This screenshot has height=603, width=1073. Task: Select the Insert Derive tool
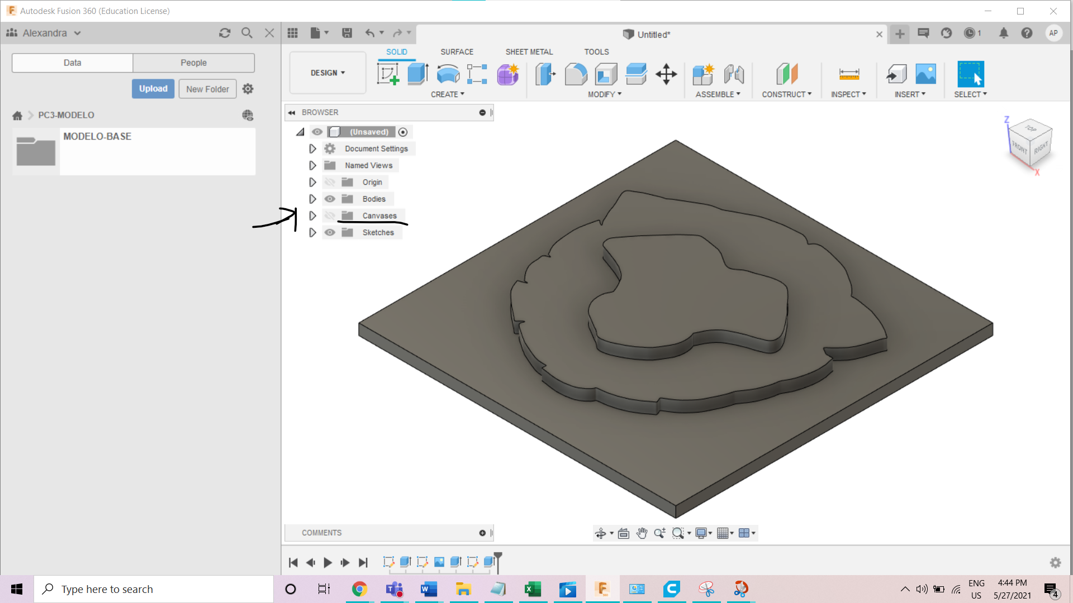tap(896, 74)
